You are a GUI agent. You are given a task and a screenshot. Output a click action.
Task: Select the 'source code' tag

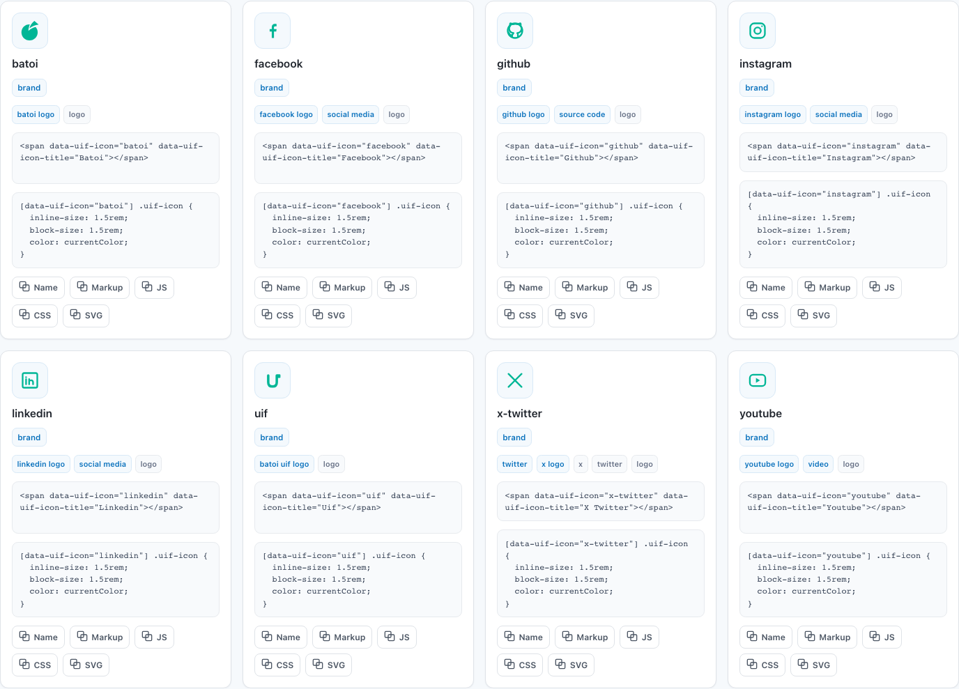(582, 115)
